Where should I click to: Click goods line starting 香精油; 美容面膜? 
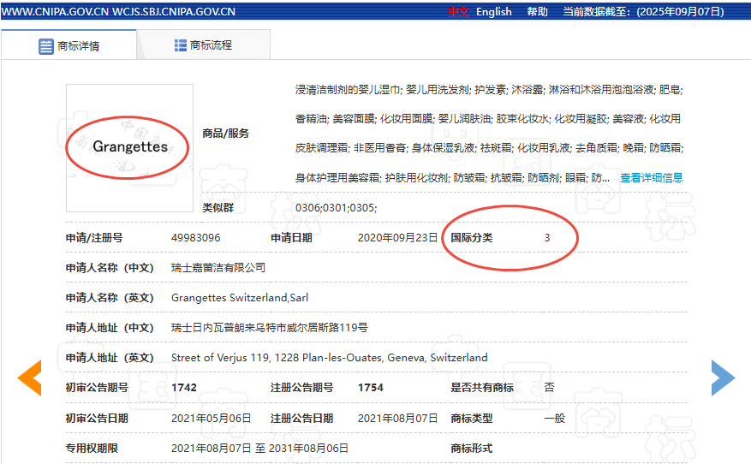click(488, 119)
